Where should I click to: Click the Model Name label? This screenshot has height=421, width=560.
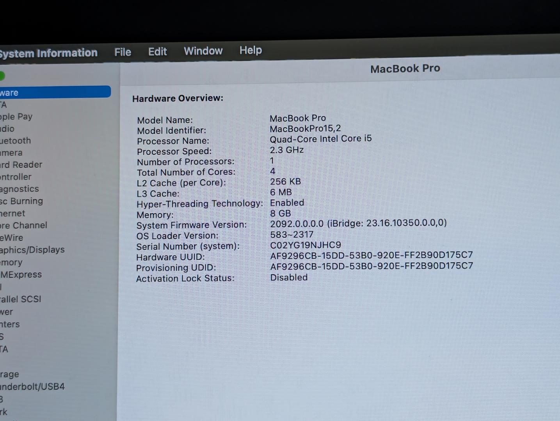[165, 120]
